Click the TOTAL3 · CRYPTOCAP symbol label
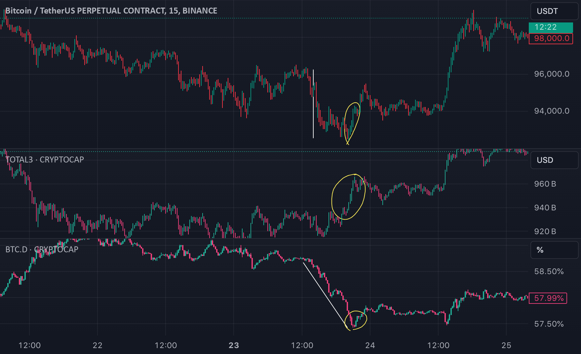Viewport: 581px width, 354px height. [x=45, y=159]
